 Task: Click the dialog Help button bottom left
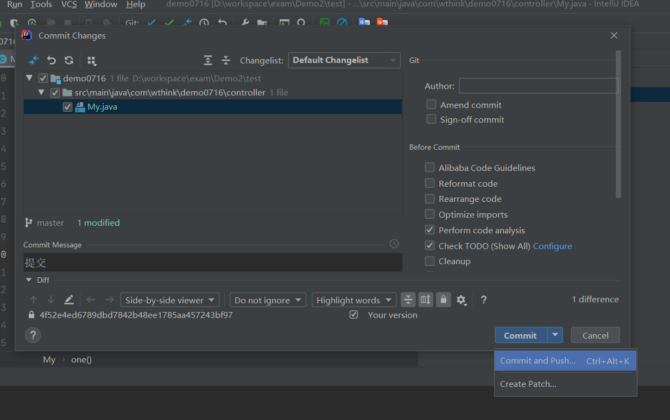(x=33, y=335)
